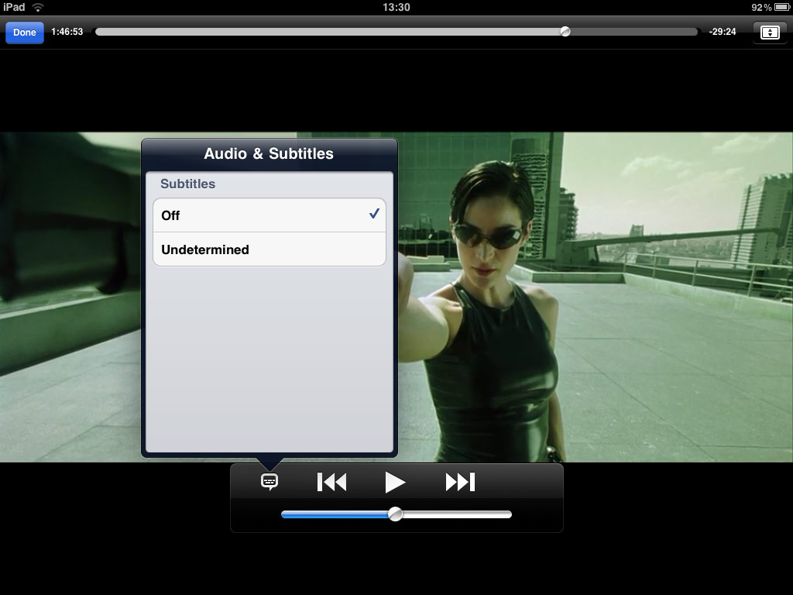Tap the Subtitles section header
Image resolution: width=793 pixels, height=595 pixels.
pos(187,184)
